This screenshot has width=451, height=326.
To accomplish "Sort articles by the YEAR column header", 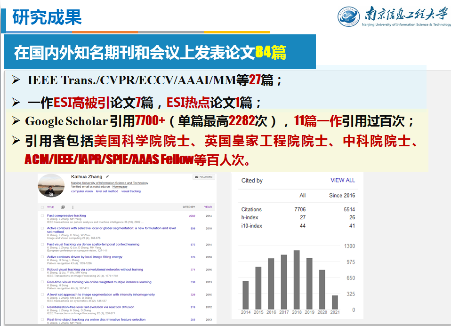I will (208, 207).
